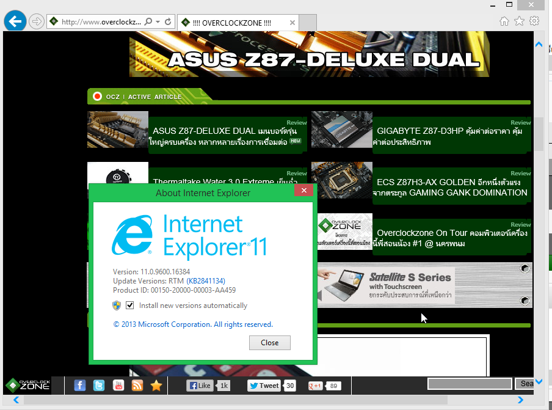Click the +1 count showing 89
552x410 pixels.
[x=333, y=386]
